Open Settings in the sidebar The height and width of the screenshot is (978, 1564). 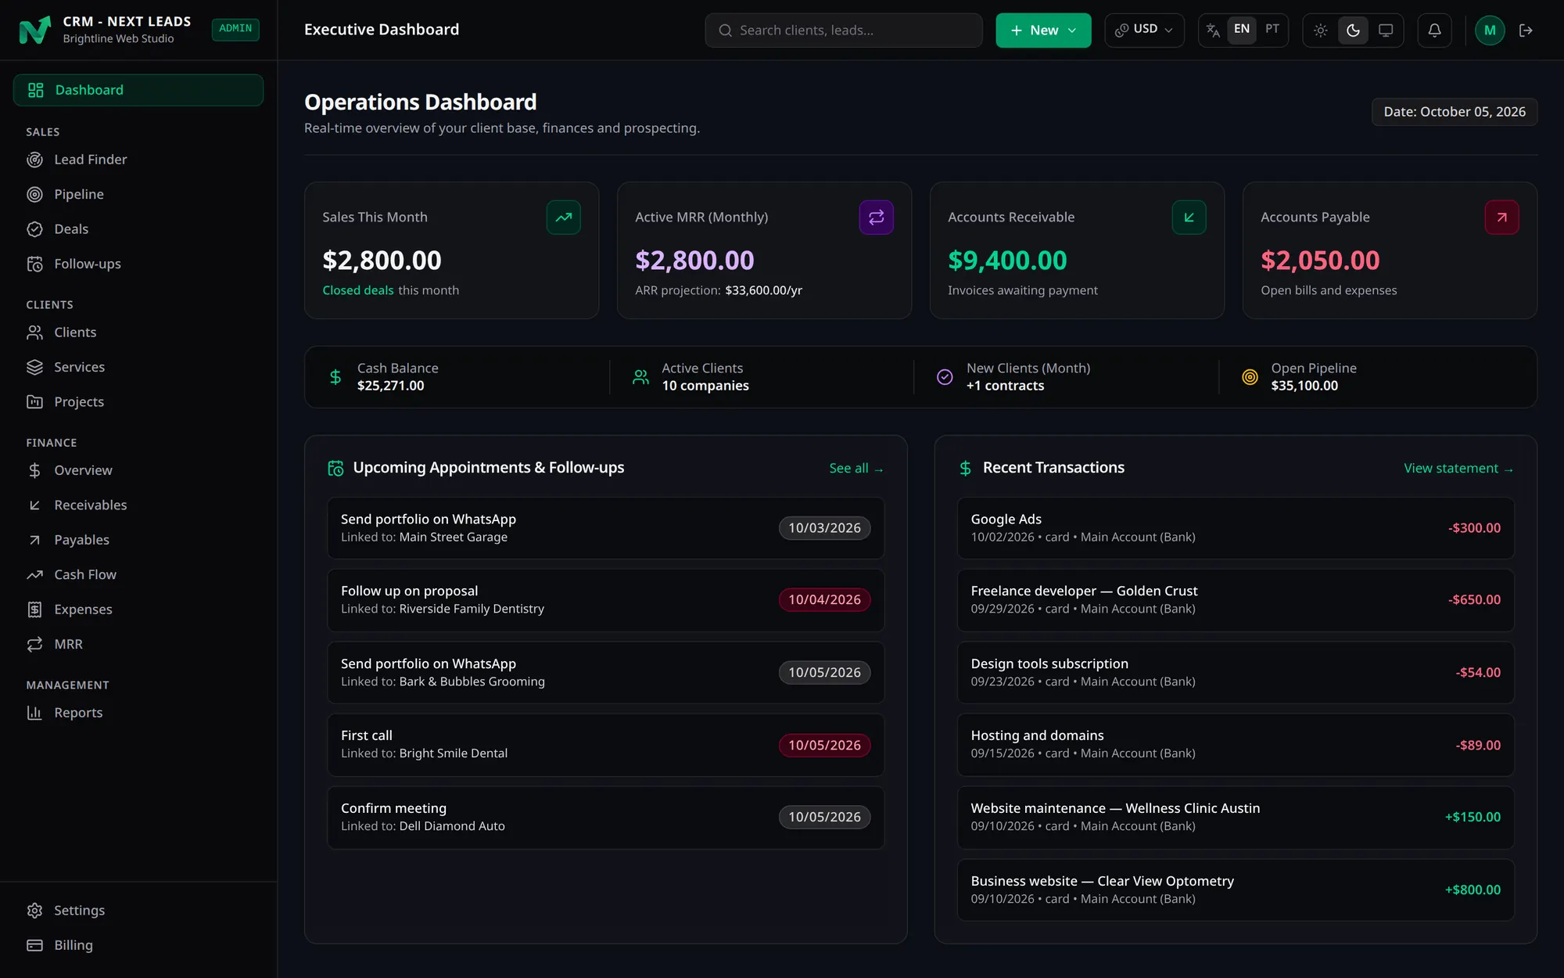(x=138, y=911)
